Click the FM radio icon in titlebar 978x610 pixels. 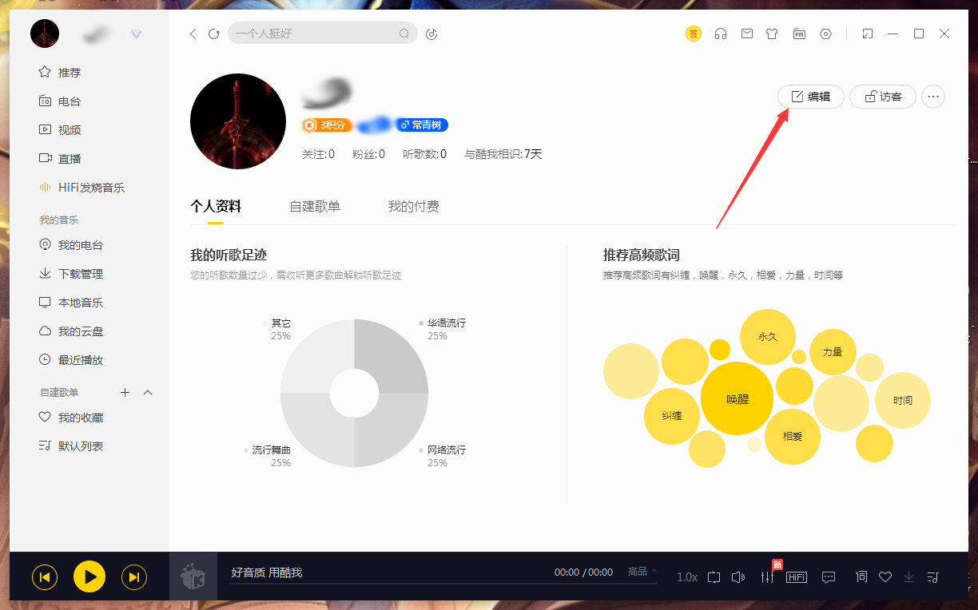[x=799, y=34]
